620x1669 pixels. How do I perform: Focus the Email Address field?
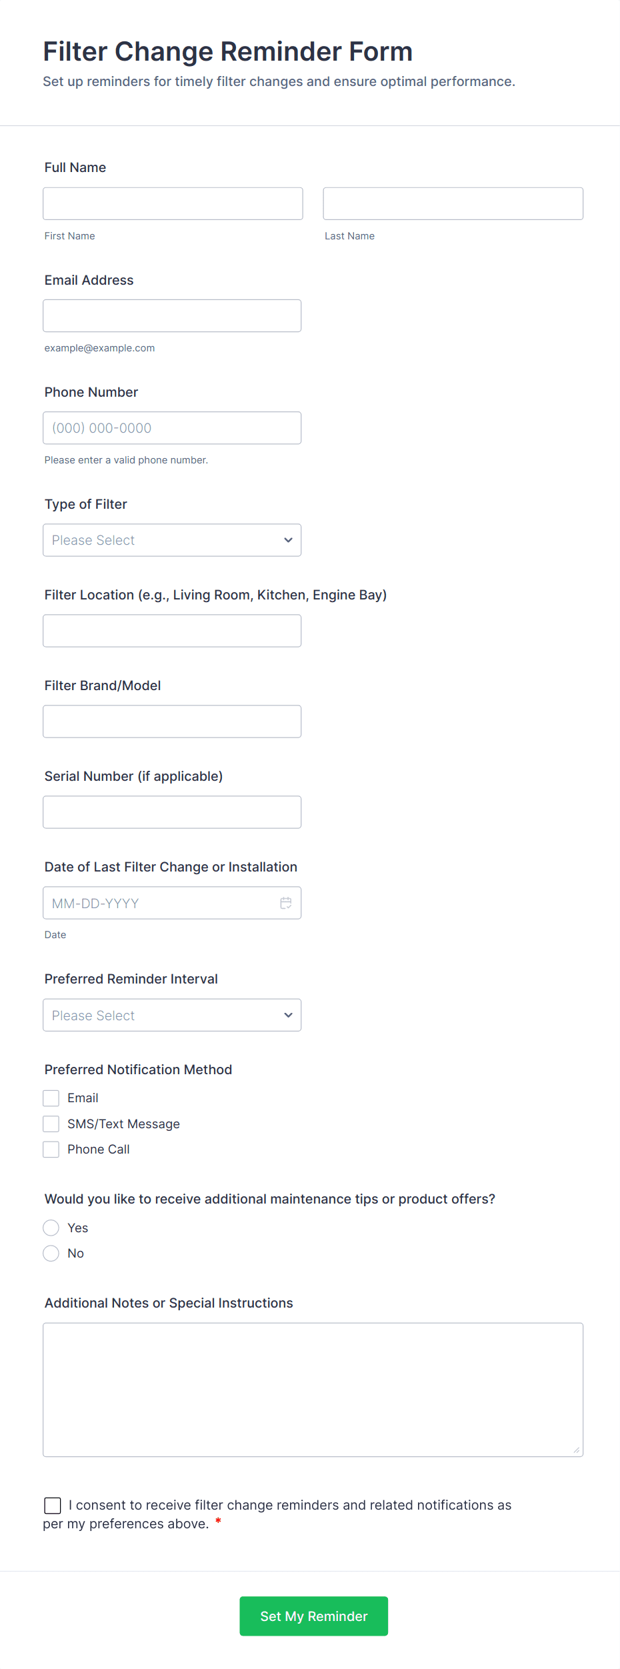[172, 315]
